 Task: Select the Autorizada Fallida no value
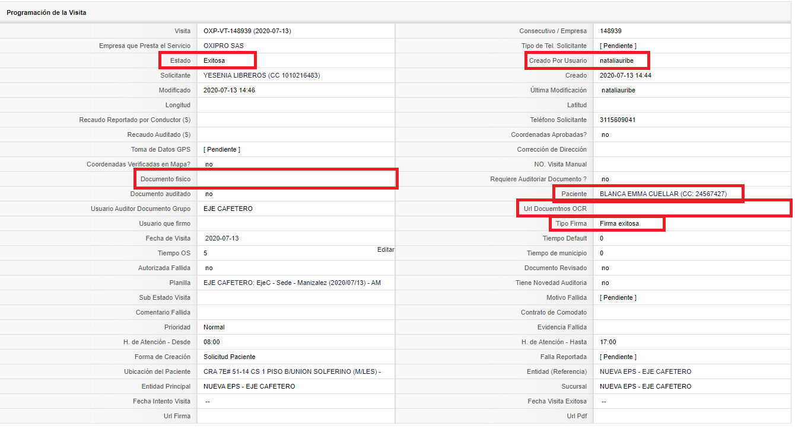(209, 268)
